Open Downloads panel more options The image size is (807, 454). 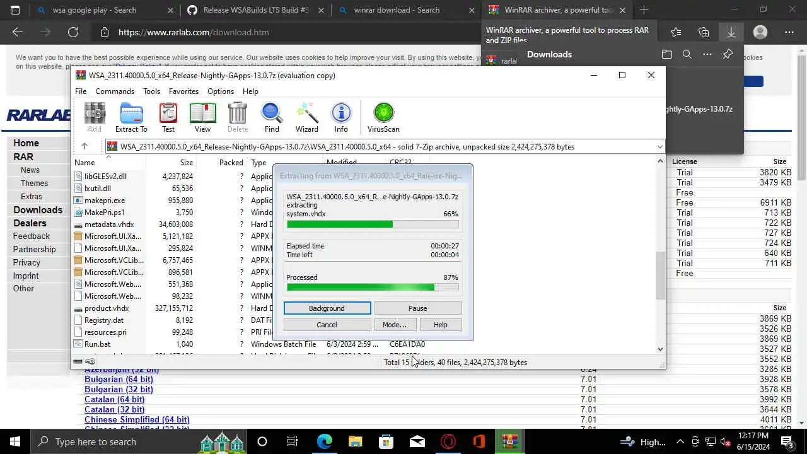click(707, 54)
